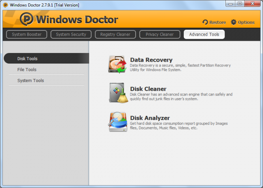Minimize the Windows Doctor window
The image size is (263, 188).
point(230,3)
